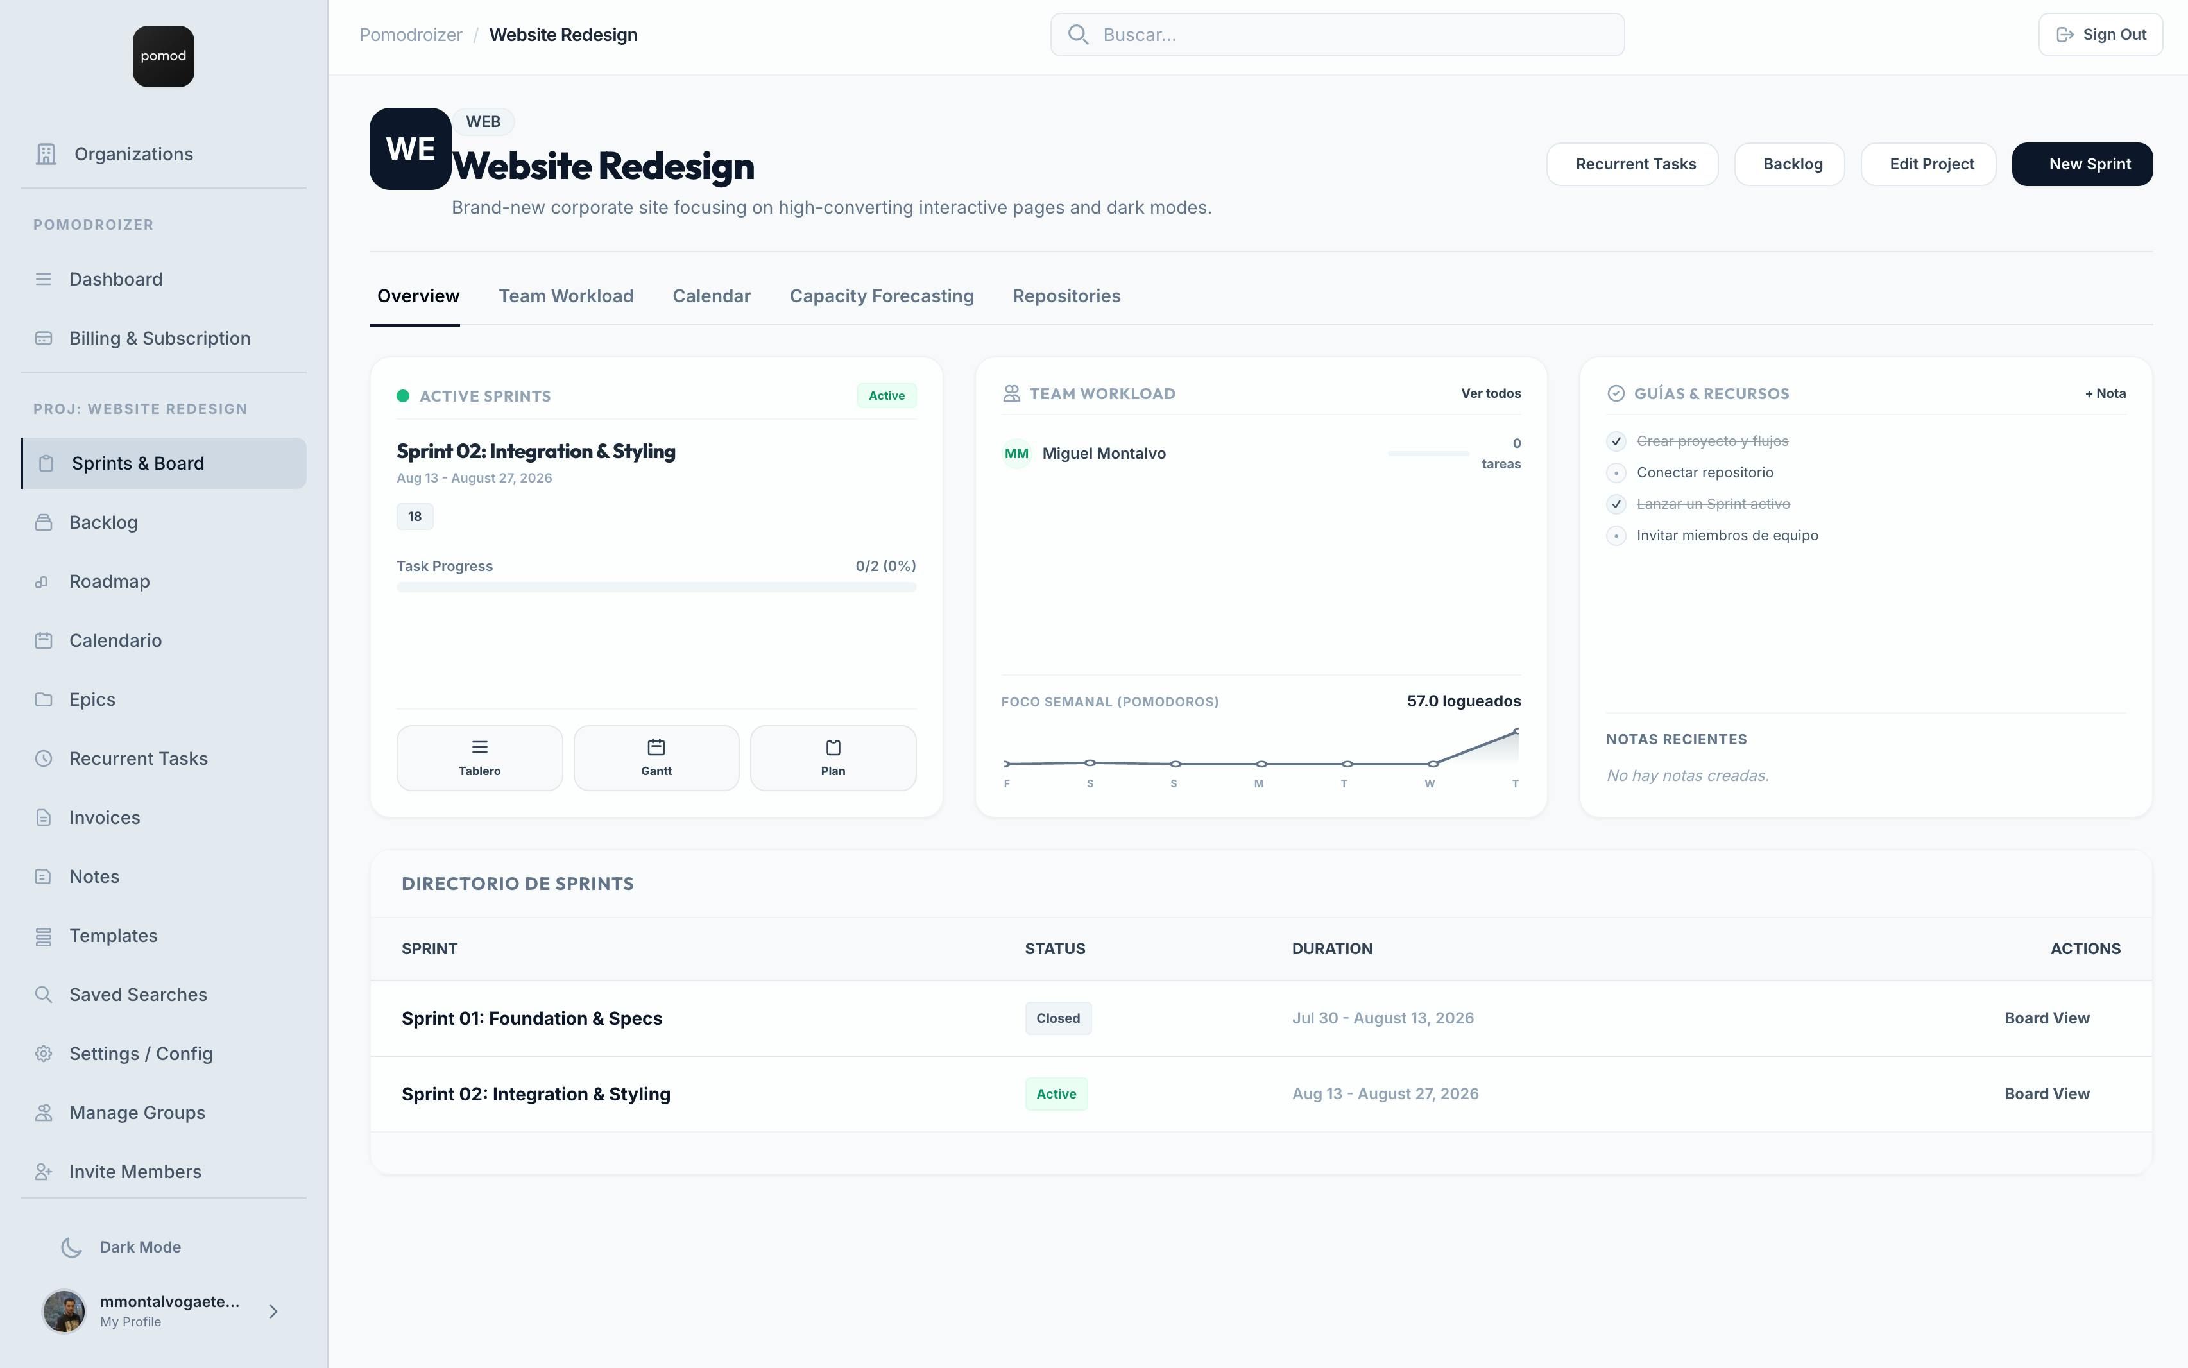Viewport: 2188px width, 1368px height.
Task: Switch to the Calendar tab
Action: tap(711, 296)
